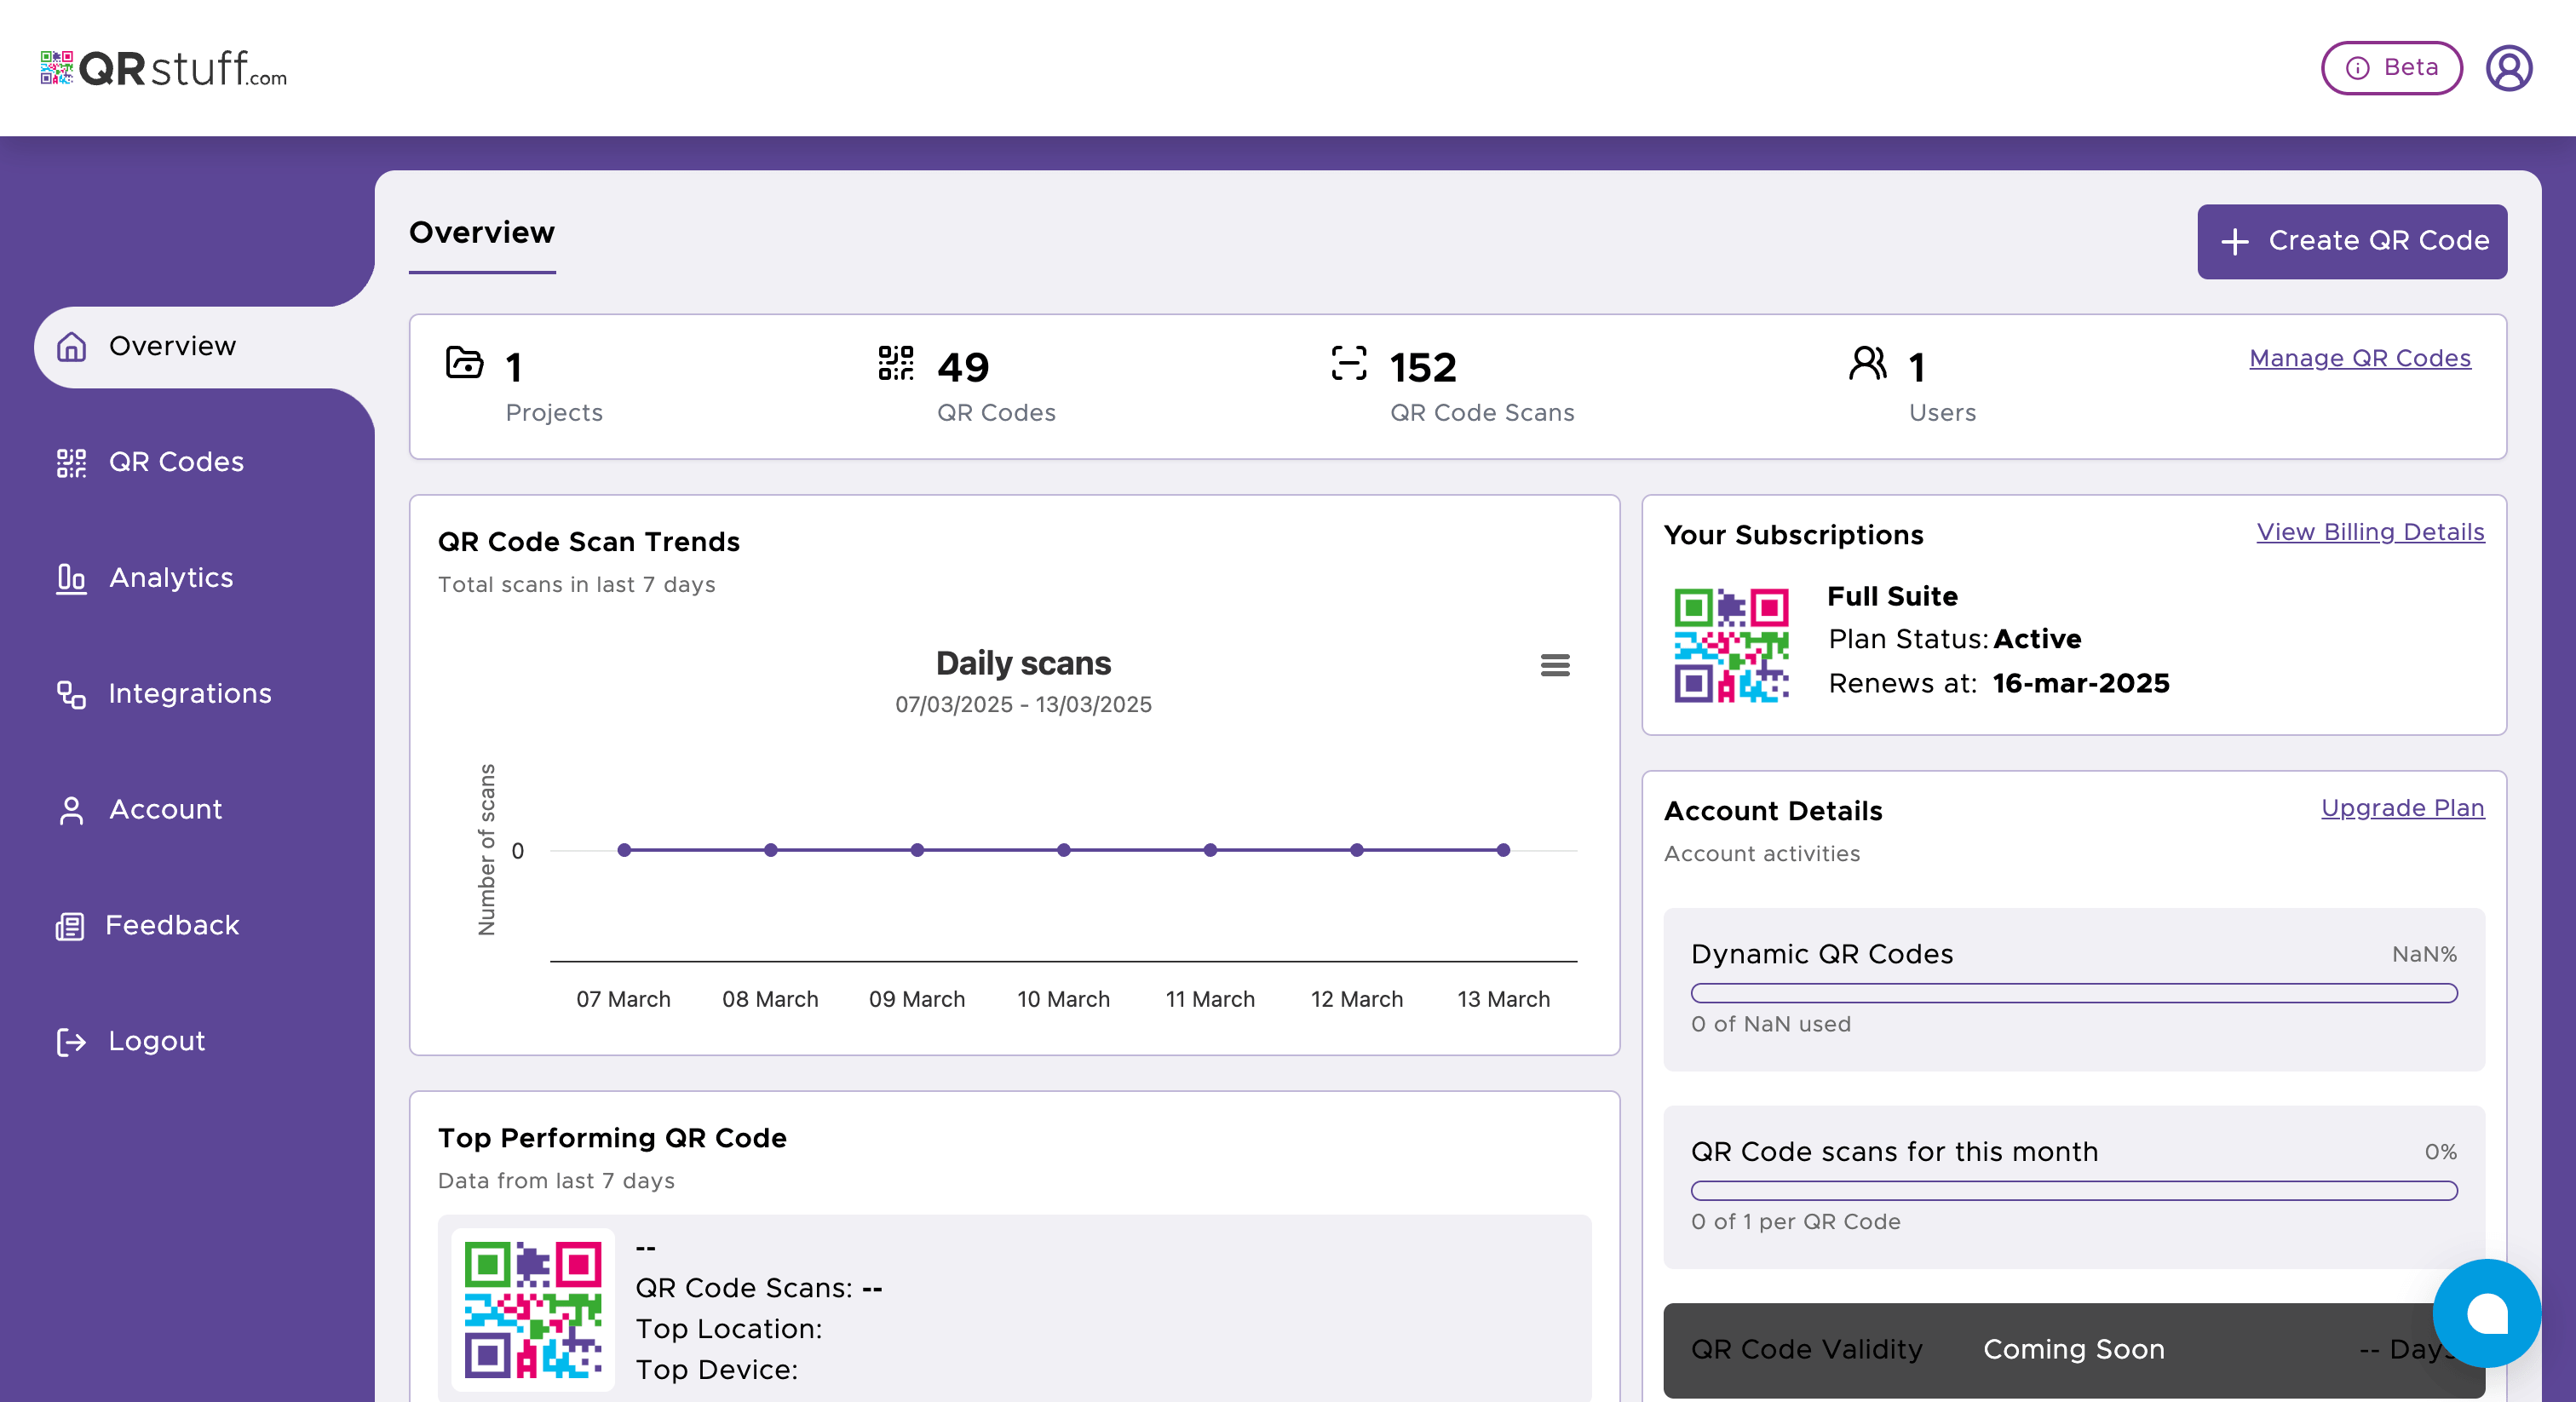Click the Create QR Code button
2576x1402 pixels.
point(2351,241)
